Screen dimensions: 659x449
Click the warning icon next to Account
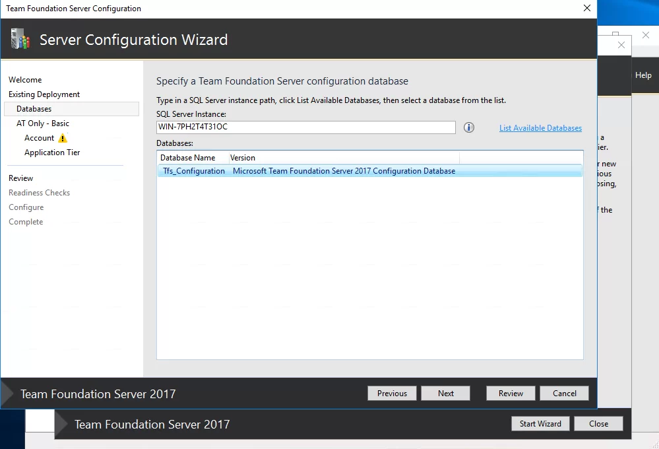[x=63, y=138]
